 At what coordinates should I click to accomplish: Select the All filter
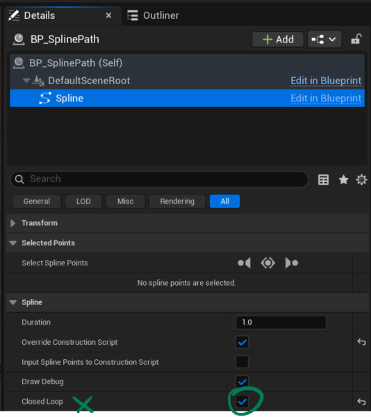point(225,202)
